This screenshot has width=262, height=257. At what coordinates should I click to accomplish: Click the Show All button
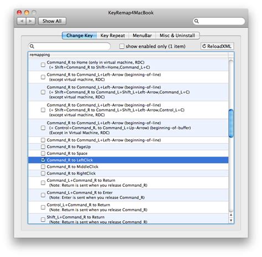pyautogui.click(x=52, y=21)
